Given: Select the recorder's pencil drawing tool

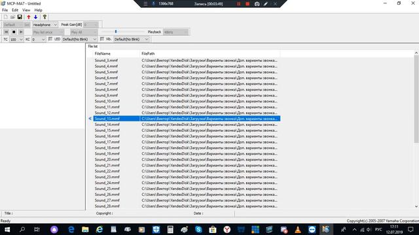Looking at the screenshot, I should tap(266, 4).
